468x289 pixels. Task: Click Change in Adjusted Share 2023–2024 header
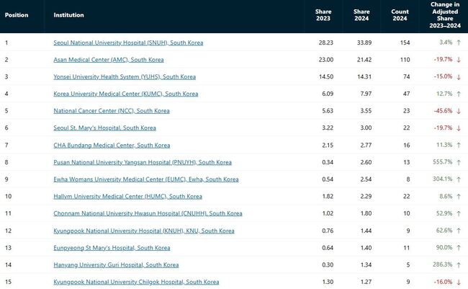pyautogui.click(x=445, y=15)
